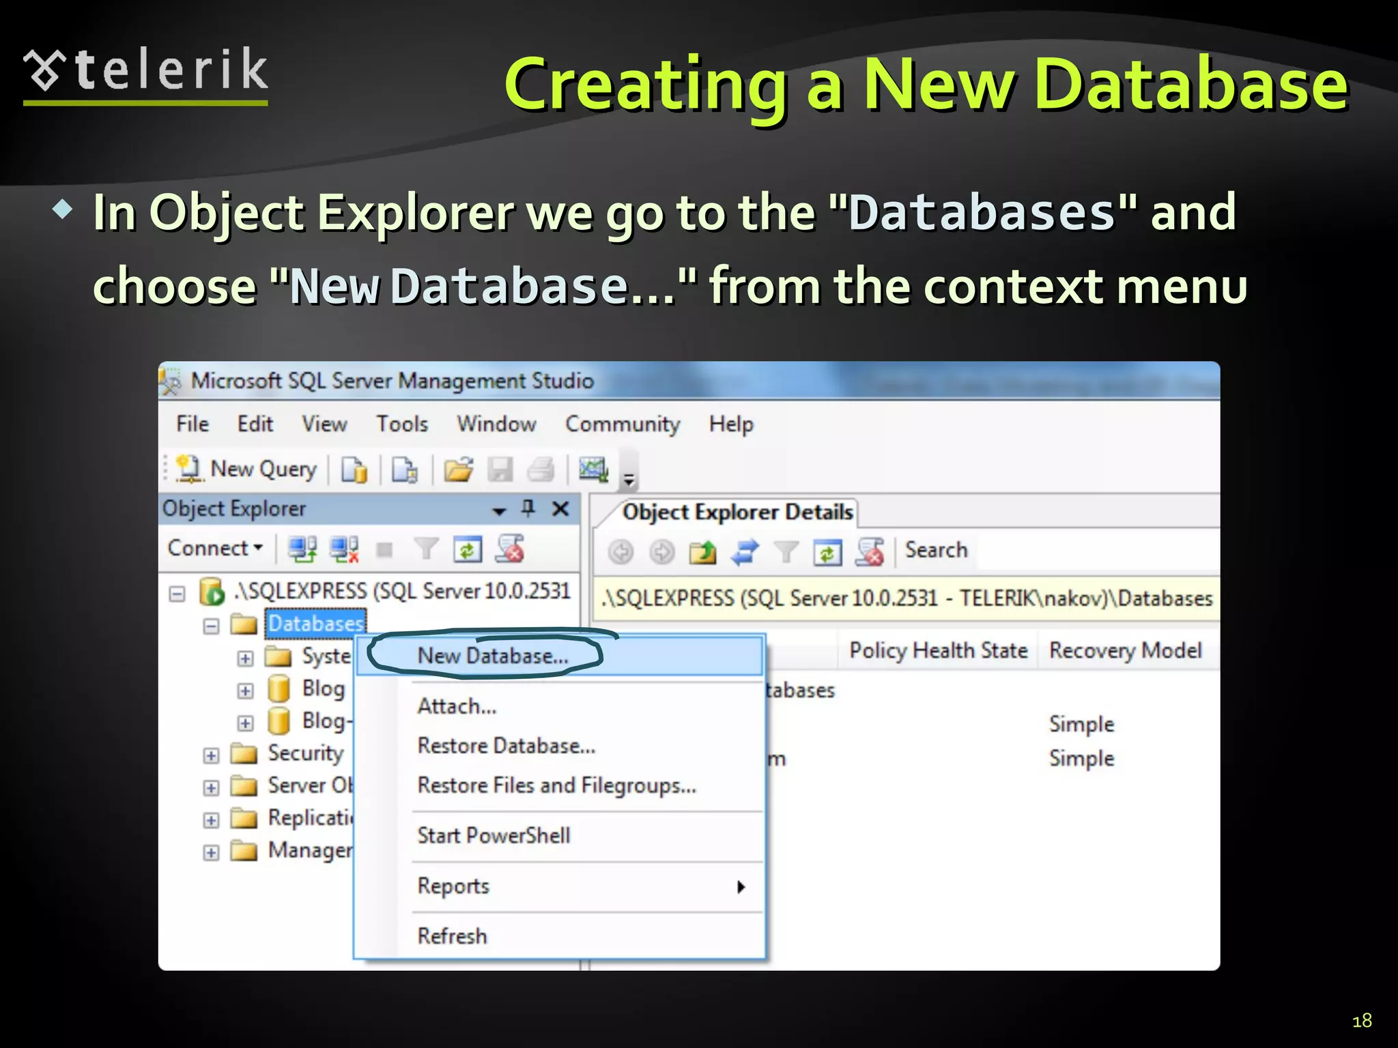Click the Save disk icon

[500, 470]
